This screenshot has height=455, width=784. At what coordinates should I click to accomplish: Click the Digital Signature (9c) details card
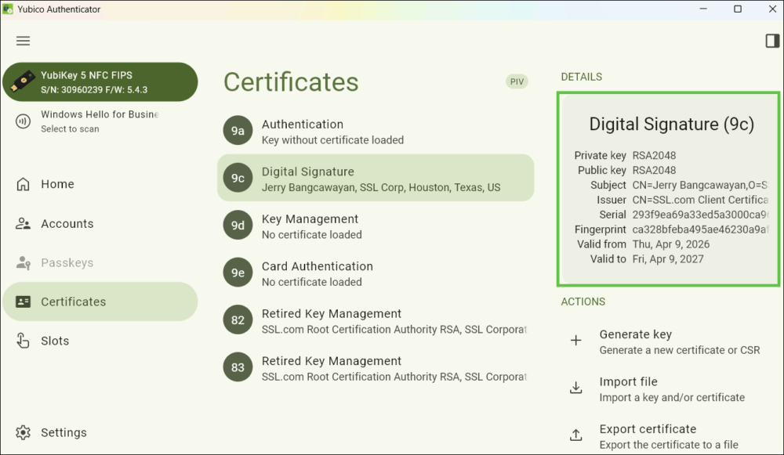click(670, 190)
